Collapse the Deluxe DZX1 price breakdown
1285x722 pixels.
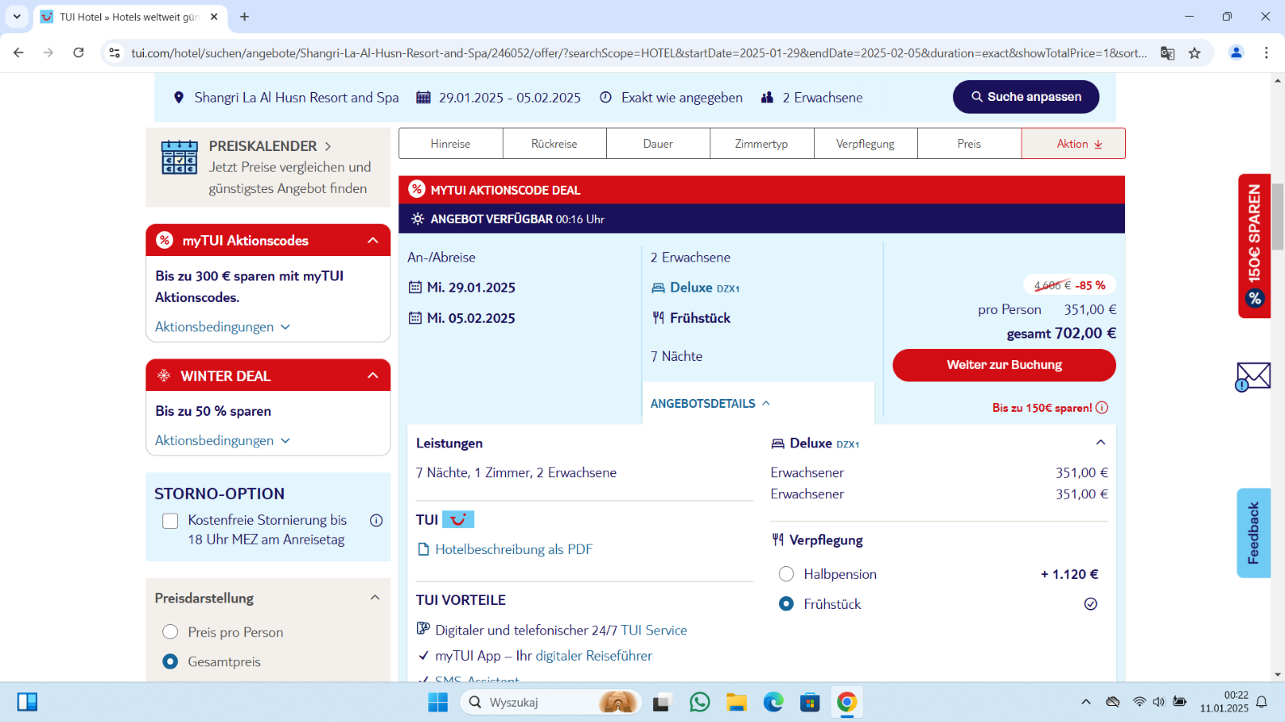(1100, 443)
